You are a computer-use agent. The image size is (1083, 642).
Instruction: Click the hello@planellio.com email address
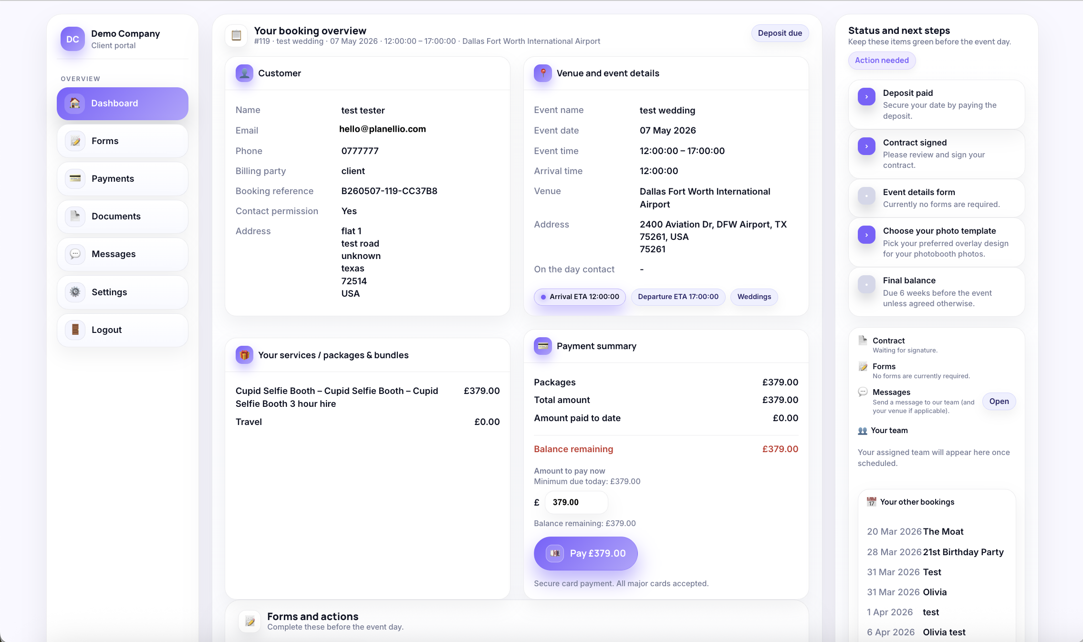(x=383, y=129)
